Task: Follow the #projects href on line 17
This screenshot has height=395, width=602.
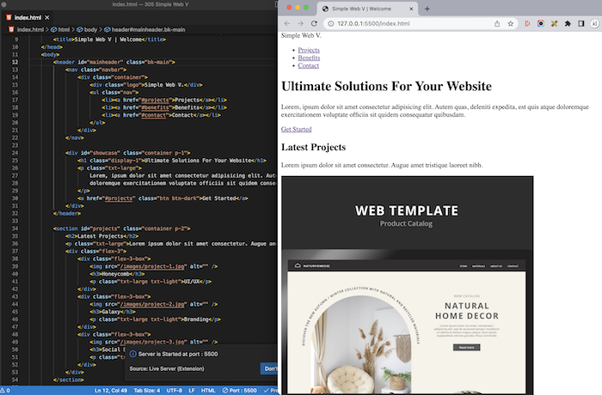Action: point(155,100)
